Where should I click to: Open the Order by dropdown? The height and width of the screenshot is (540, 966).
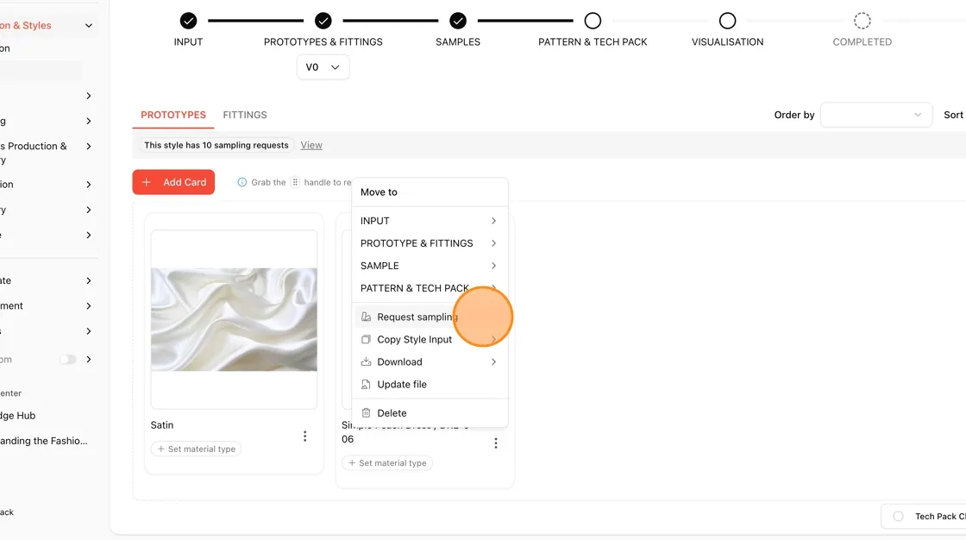tap(875, 115)
